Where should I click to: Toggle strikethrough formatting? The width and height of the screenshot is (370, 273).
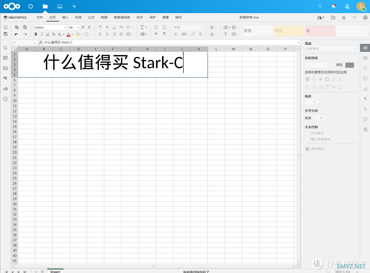tap(53, 34)
